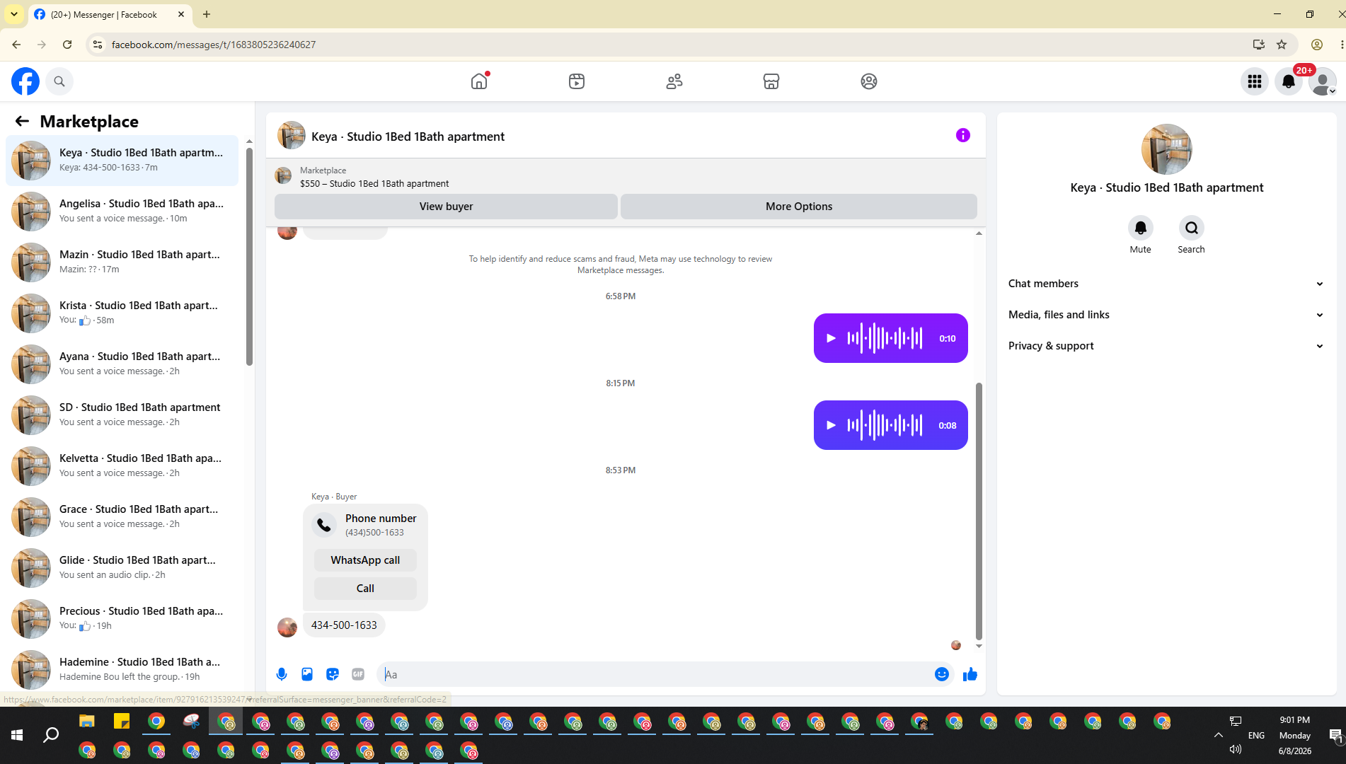The height and width of the screenshot is (764, 1346).
Task: Click the conversation list scrollbar thumb
Action: pyautogui.click(x=249, y=257)
